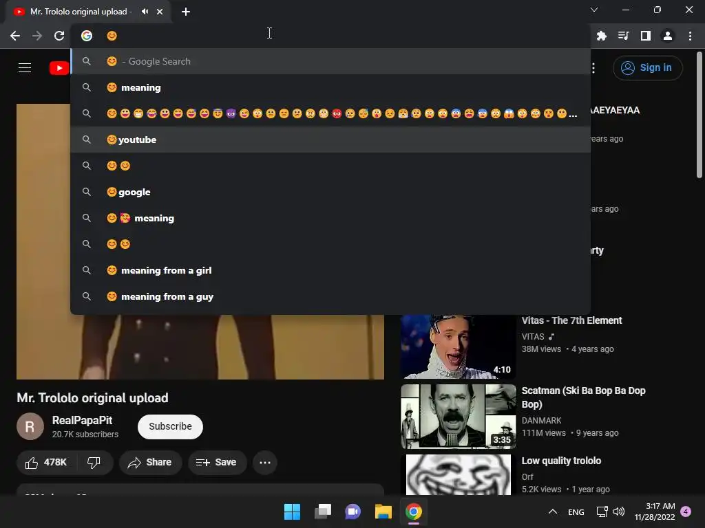Toggle the browser side panel
This screenshot has height=528, width=705.
(646, 36)
